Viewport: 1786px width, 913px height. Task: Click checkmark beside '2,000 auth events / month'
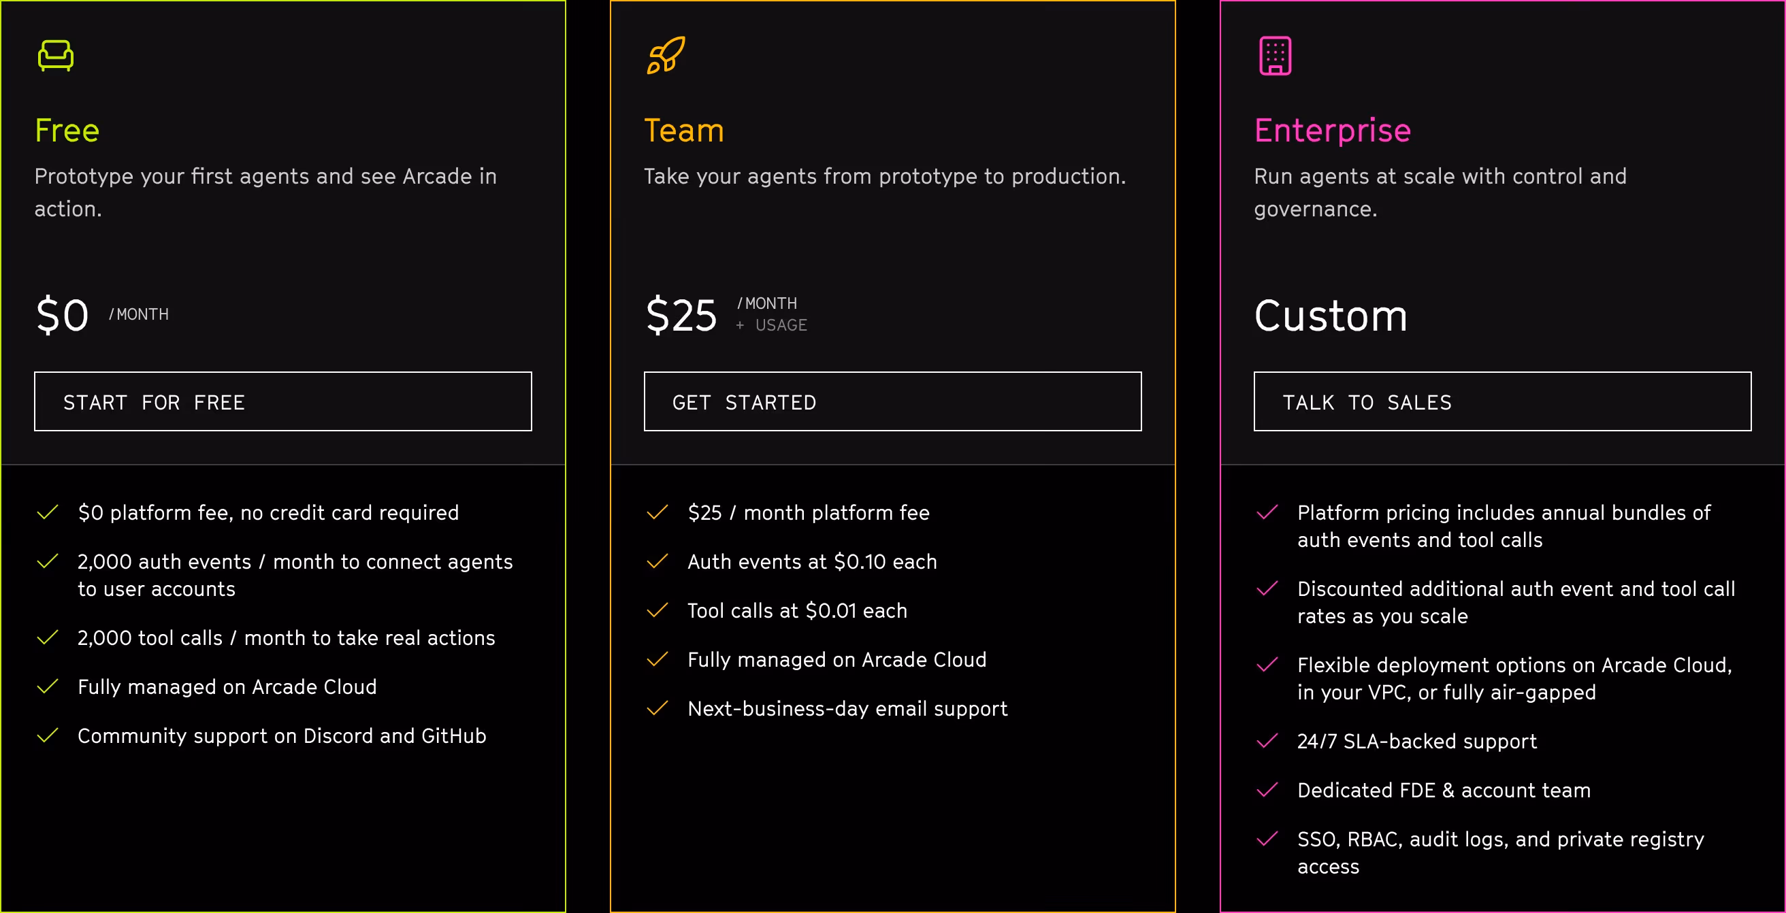point(47,561)
